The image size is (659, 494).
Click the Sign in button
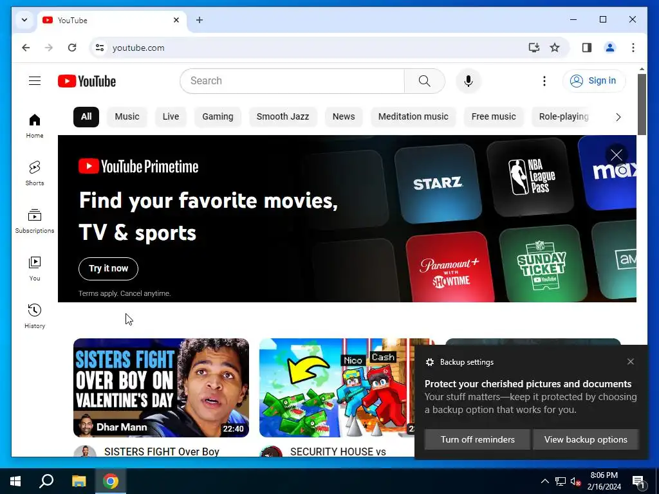coord(594,80)
